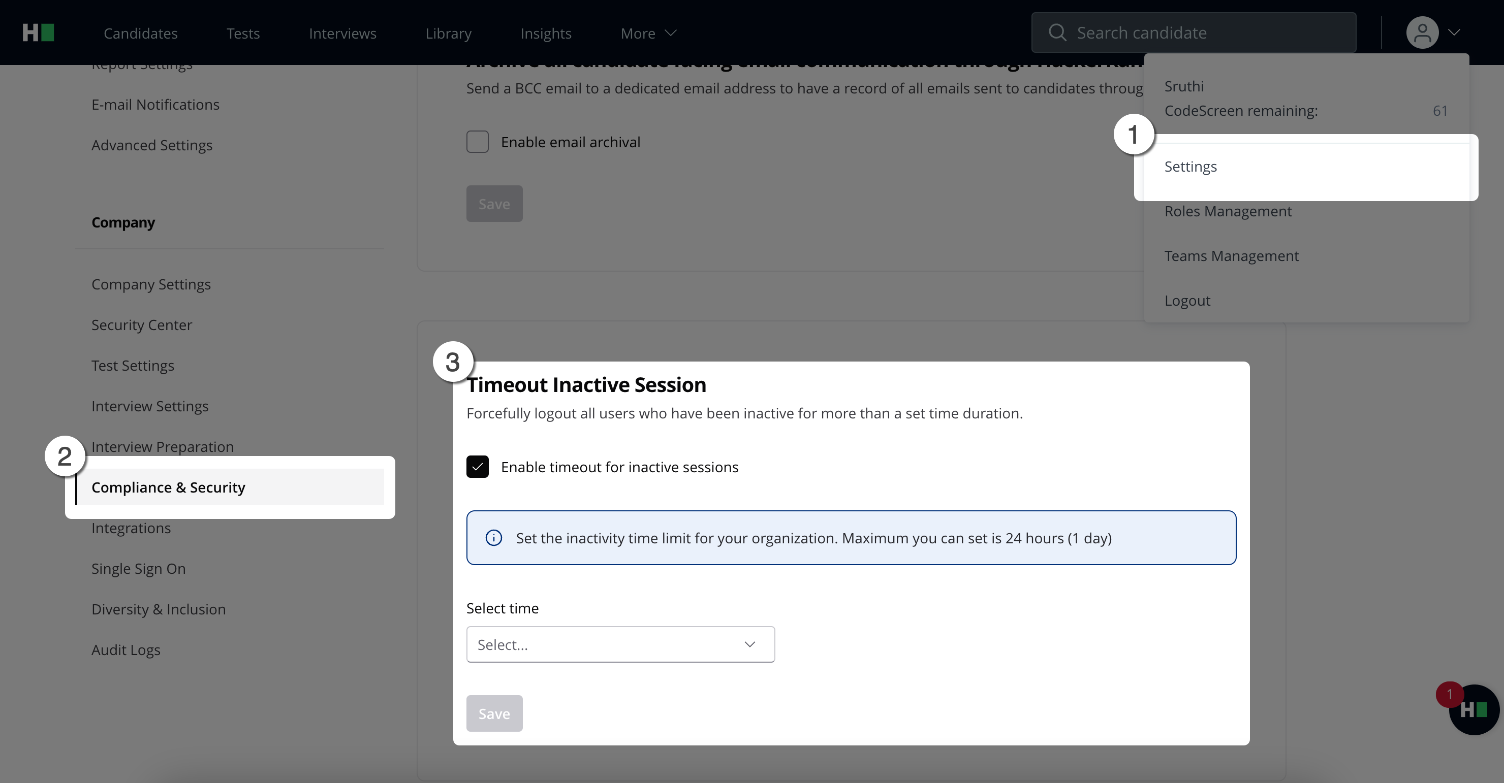This screenshot has width=1504, height=783.
Task: Open Compliance & Security in sidebar
Action: 168,487
